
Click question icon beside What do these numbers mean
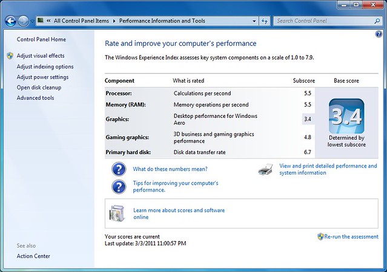click(x=119, y=169)
